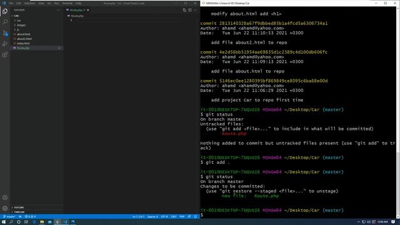Open the View menu in VS Code

pyautogui.click(x=41, y=3)
